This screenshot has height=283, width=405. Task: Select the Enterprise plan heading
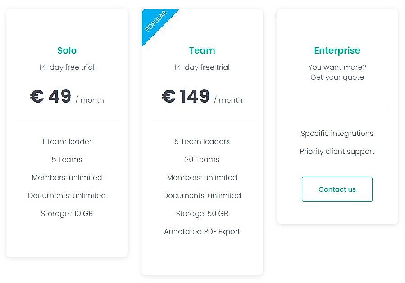337,50
